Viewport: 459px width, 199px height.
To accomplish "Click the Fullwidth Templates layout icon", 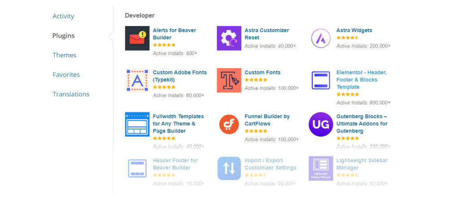I will [137, 125].
